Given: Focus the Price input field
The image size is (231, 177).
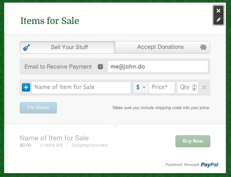Looking at the screenshot, I should coord(162,87).
